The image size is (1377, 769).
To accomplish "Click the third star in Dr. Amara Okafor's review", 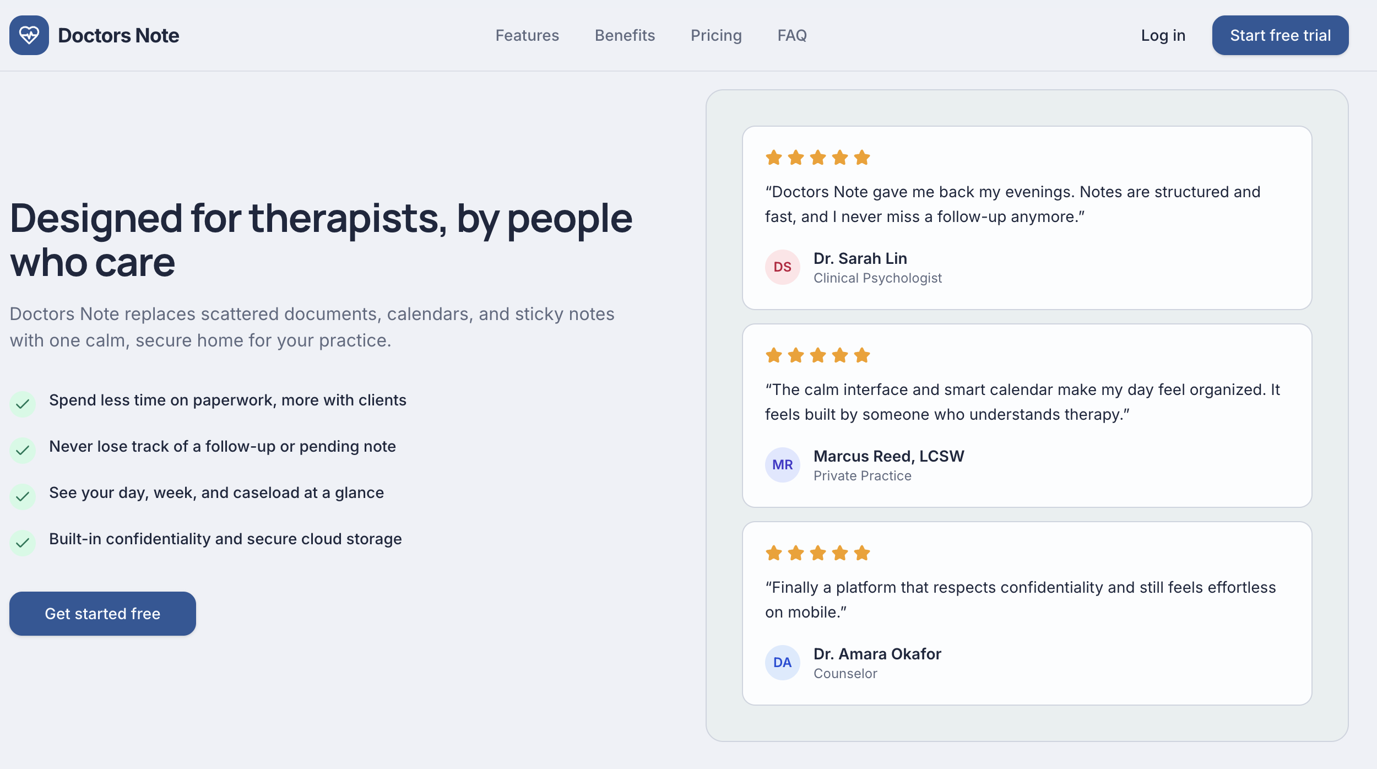I will tap(818, 553).
